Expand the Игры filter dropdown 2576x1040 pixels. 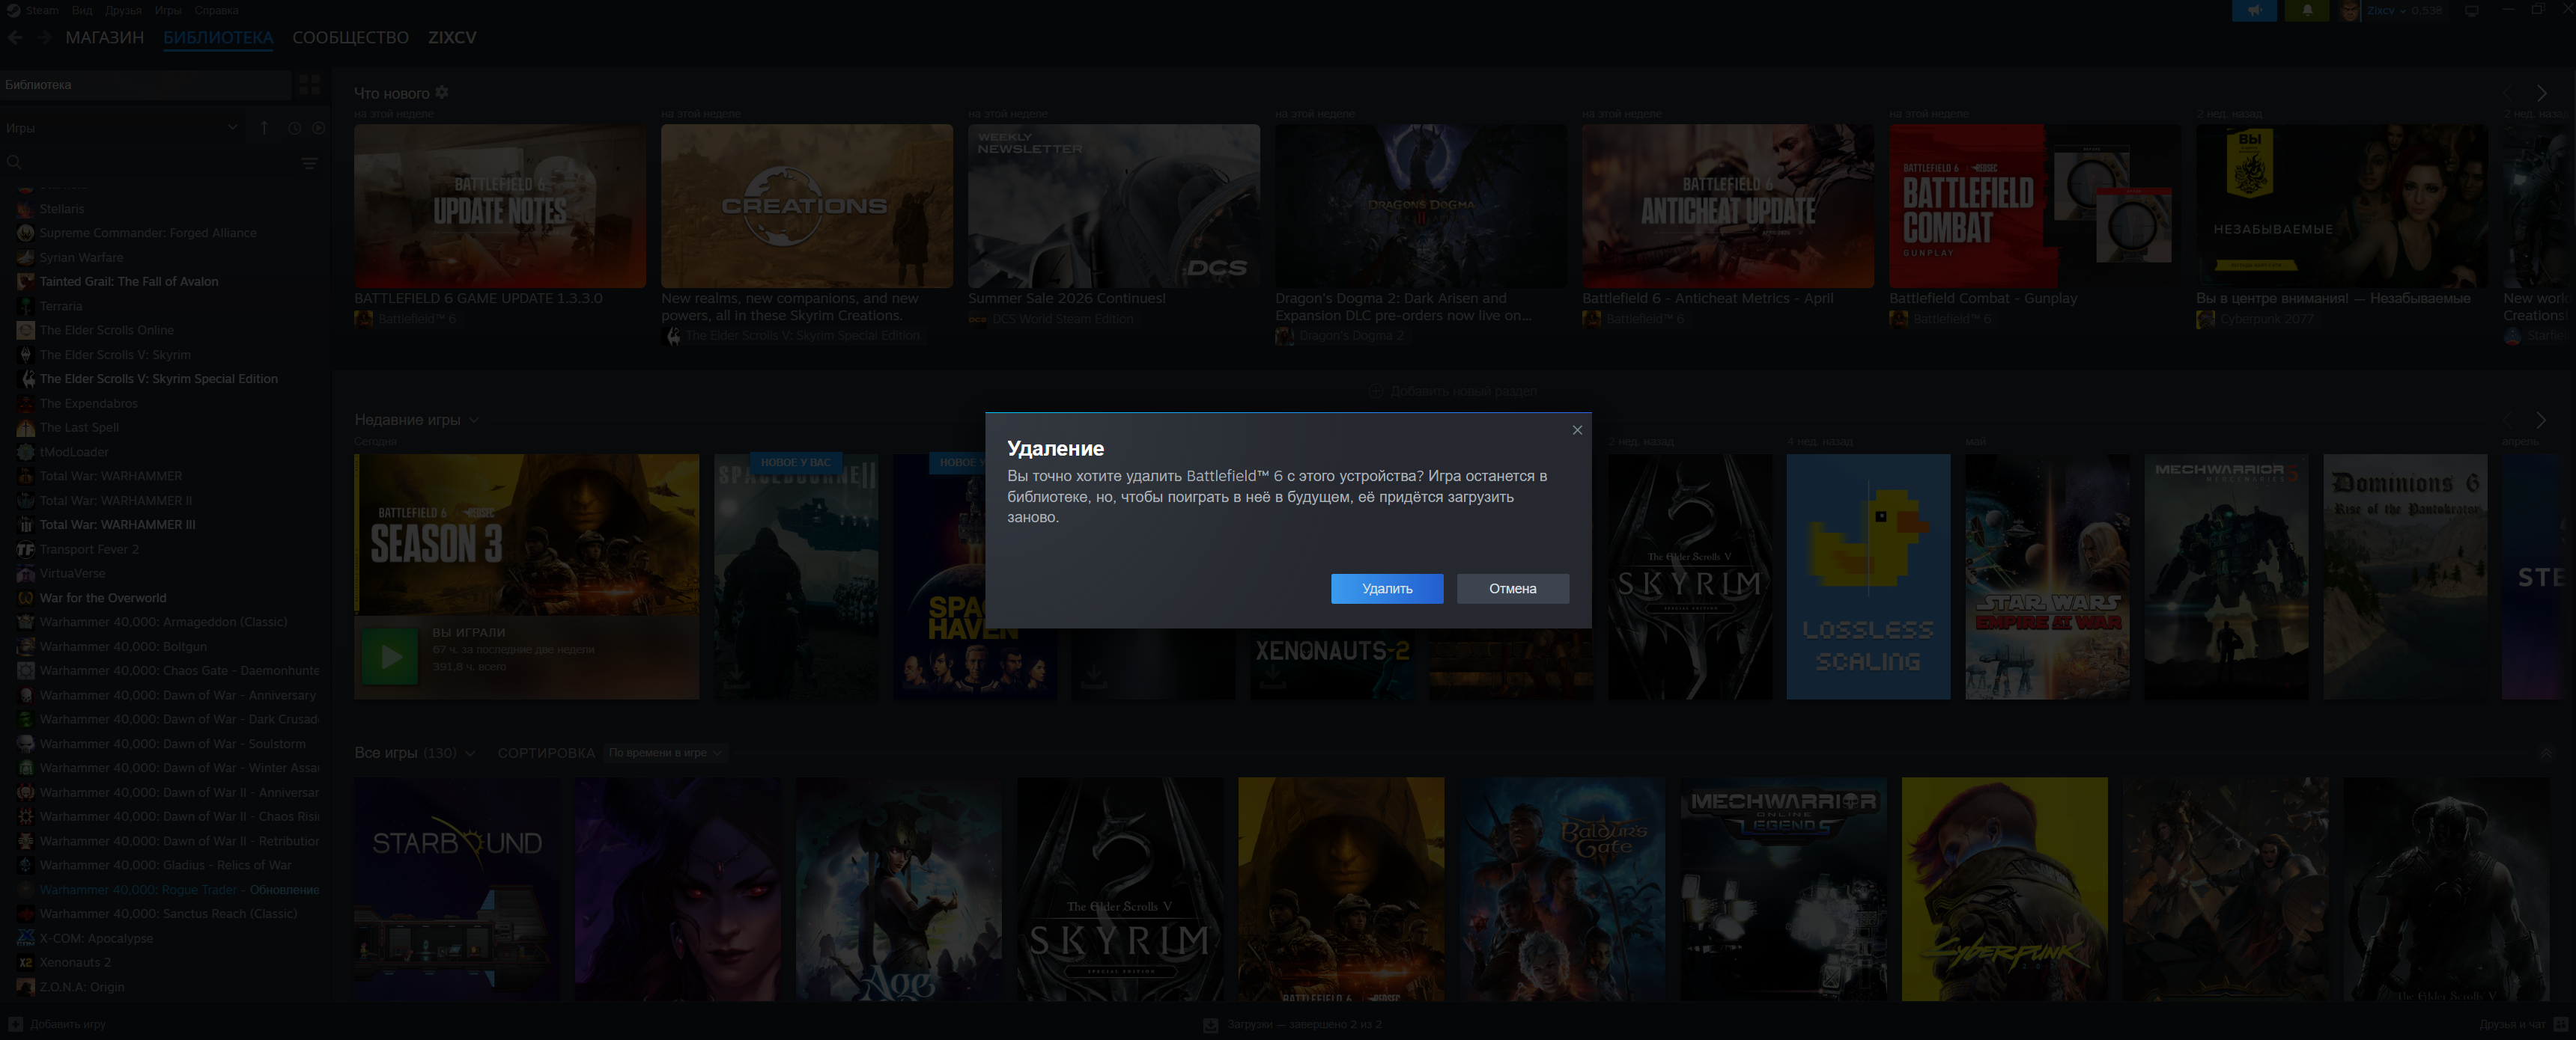point(121,128)
